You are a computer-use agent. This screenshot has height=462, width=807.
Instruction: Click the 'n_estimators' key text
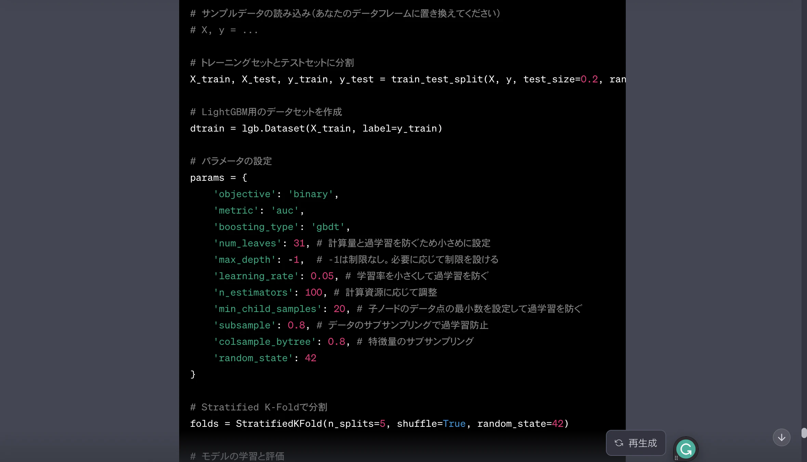coord(253,293)
